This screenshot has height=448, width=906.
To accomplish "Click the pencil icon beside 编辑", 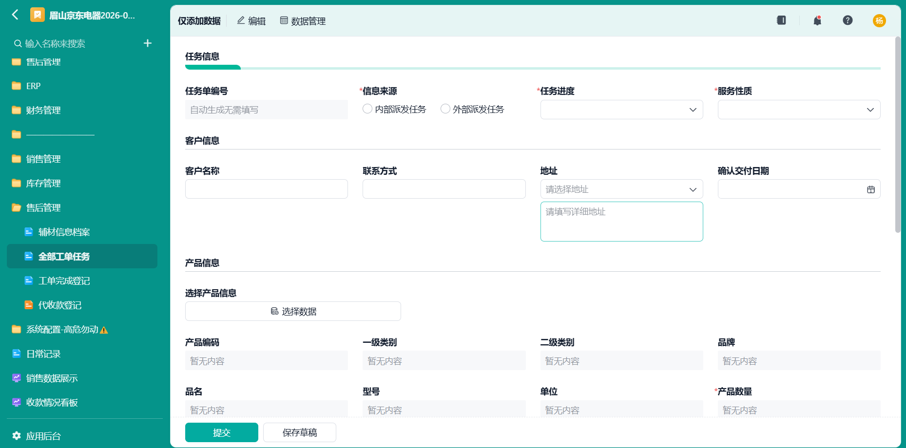I will tap(241, 20).
